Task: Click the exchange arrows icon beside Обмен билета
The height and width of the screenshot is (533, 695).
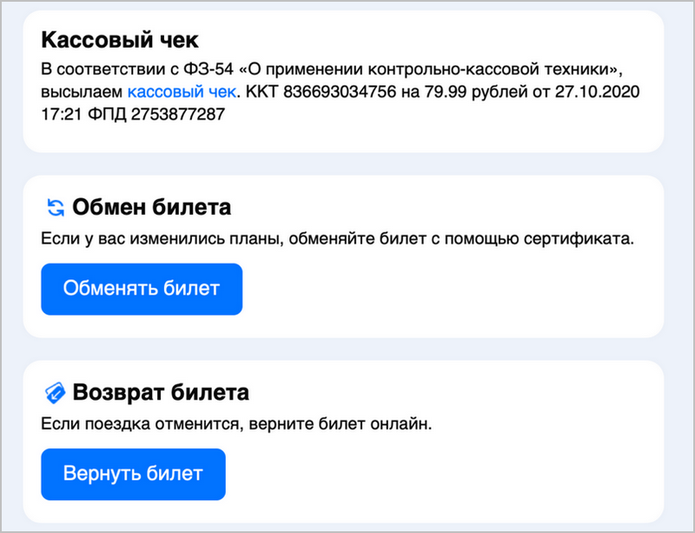Action: tap(56, 208)
